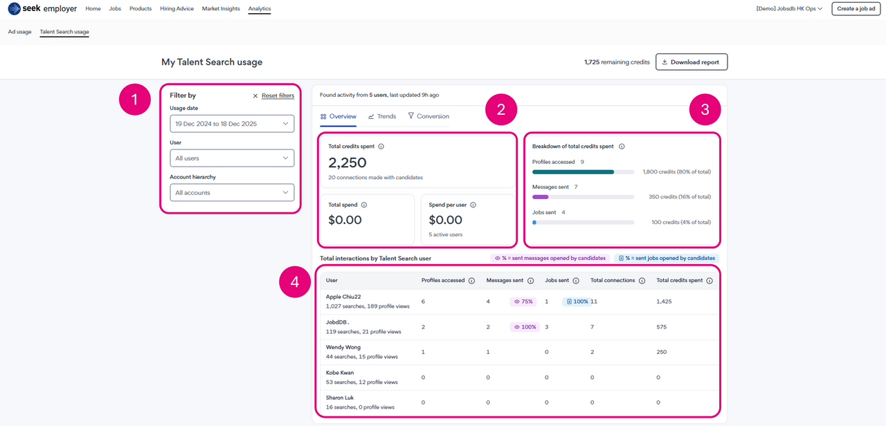886x426 pixels.
Task: Click info icon in Total connections column header
Action: (642, 281)
